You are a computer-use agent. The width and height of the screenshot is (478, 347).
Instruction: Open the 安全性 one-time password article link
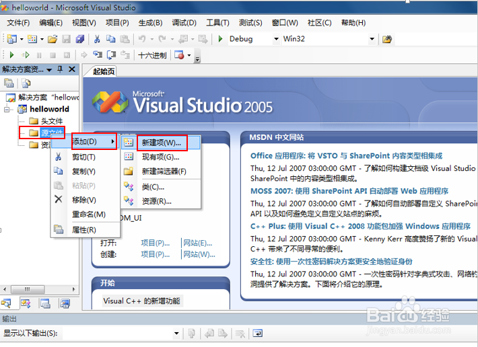tap(331, 262)
